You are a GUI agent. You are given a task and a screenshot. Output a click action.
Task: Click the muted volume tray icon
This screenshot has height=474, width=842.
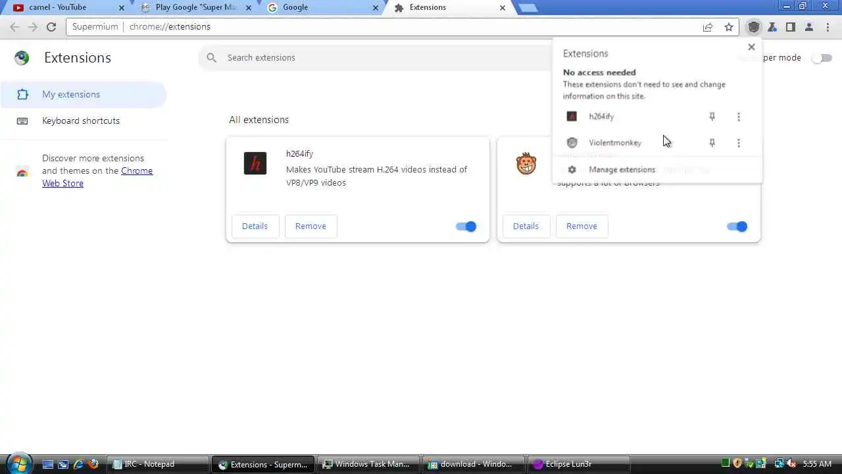click(x=792, y=464)
